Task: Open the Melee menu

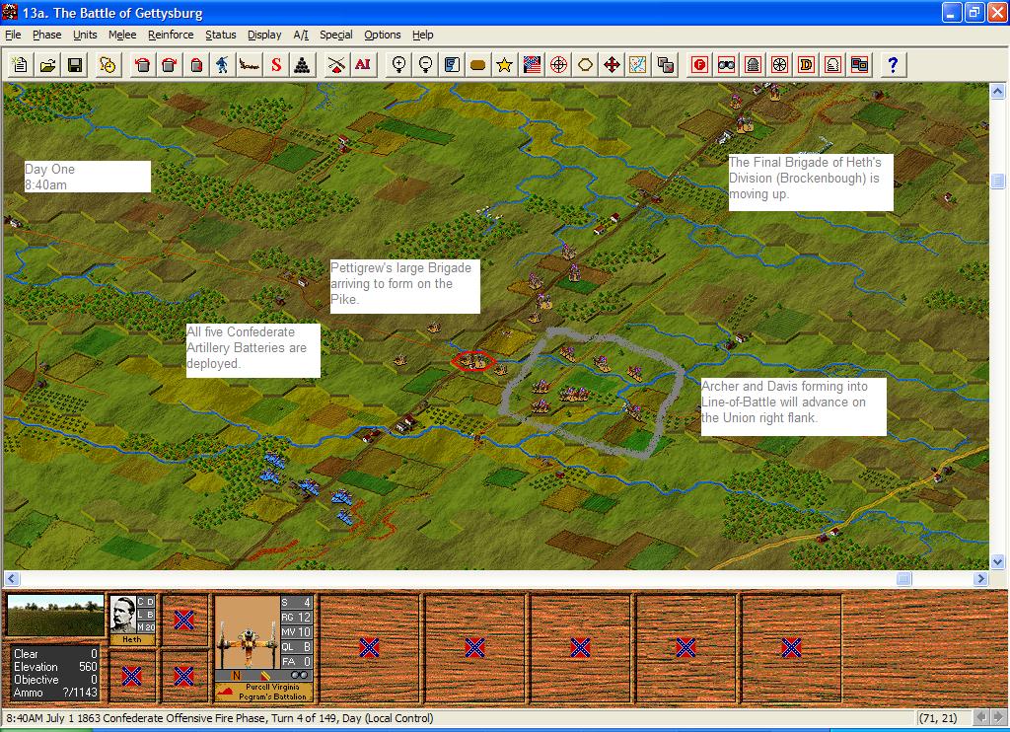Action: pos(122,35)
